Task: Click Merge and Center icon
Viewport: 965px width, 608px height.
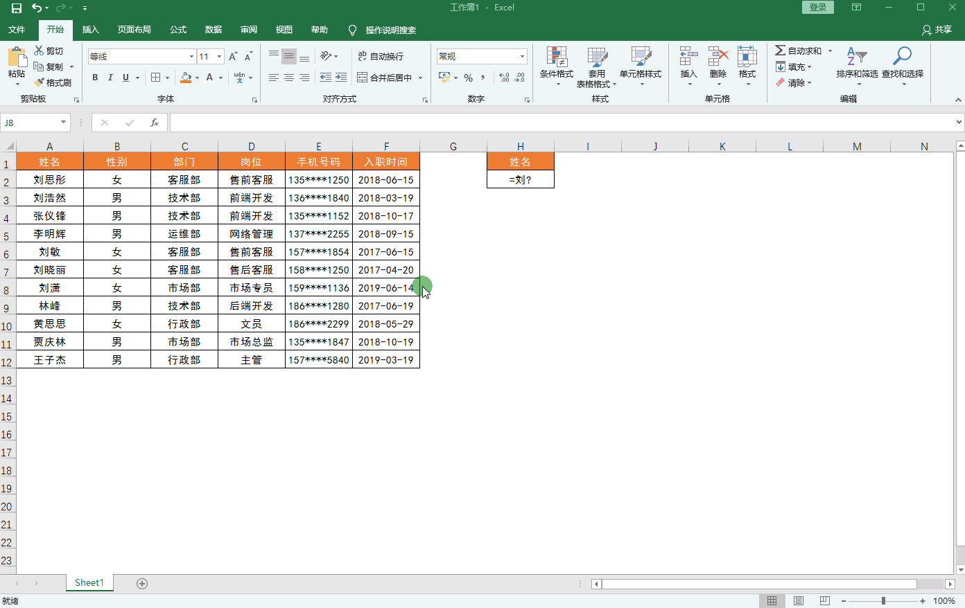Action: pyautogui.click(x=363, y=78)
